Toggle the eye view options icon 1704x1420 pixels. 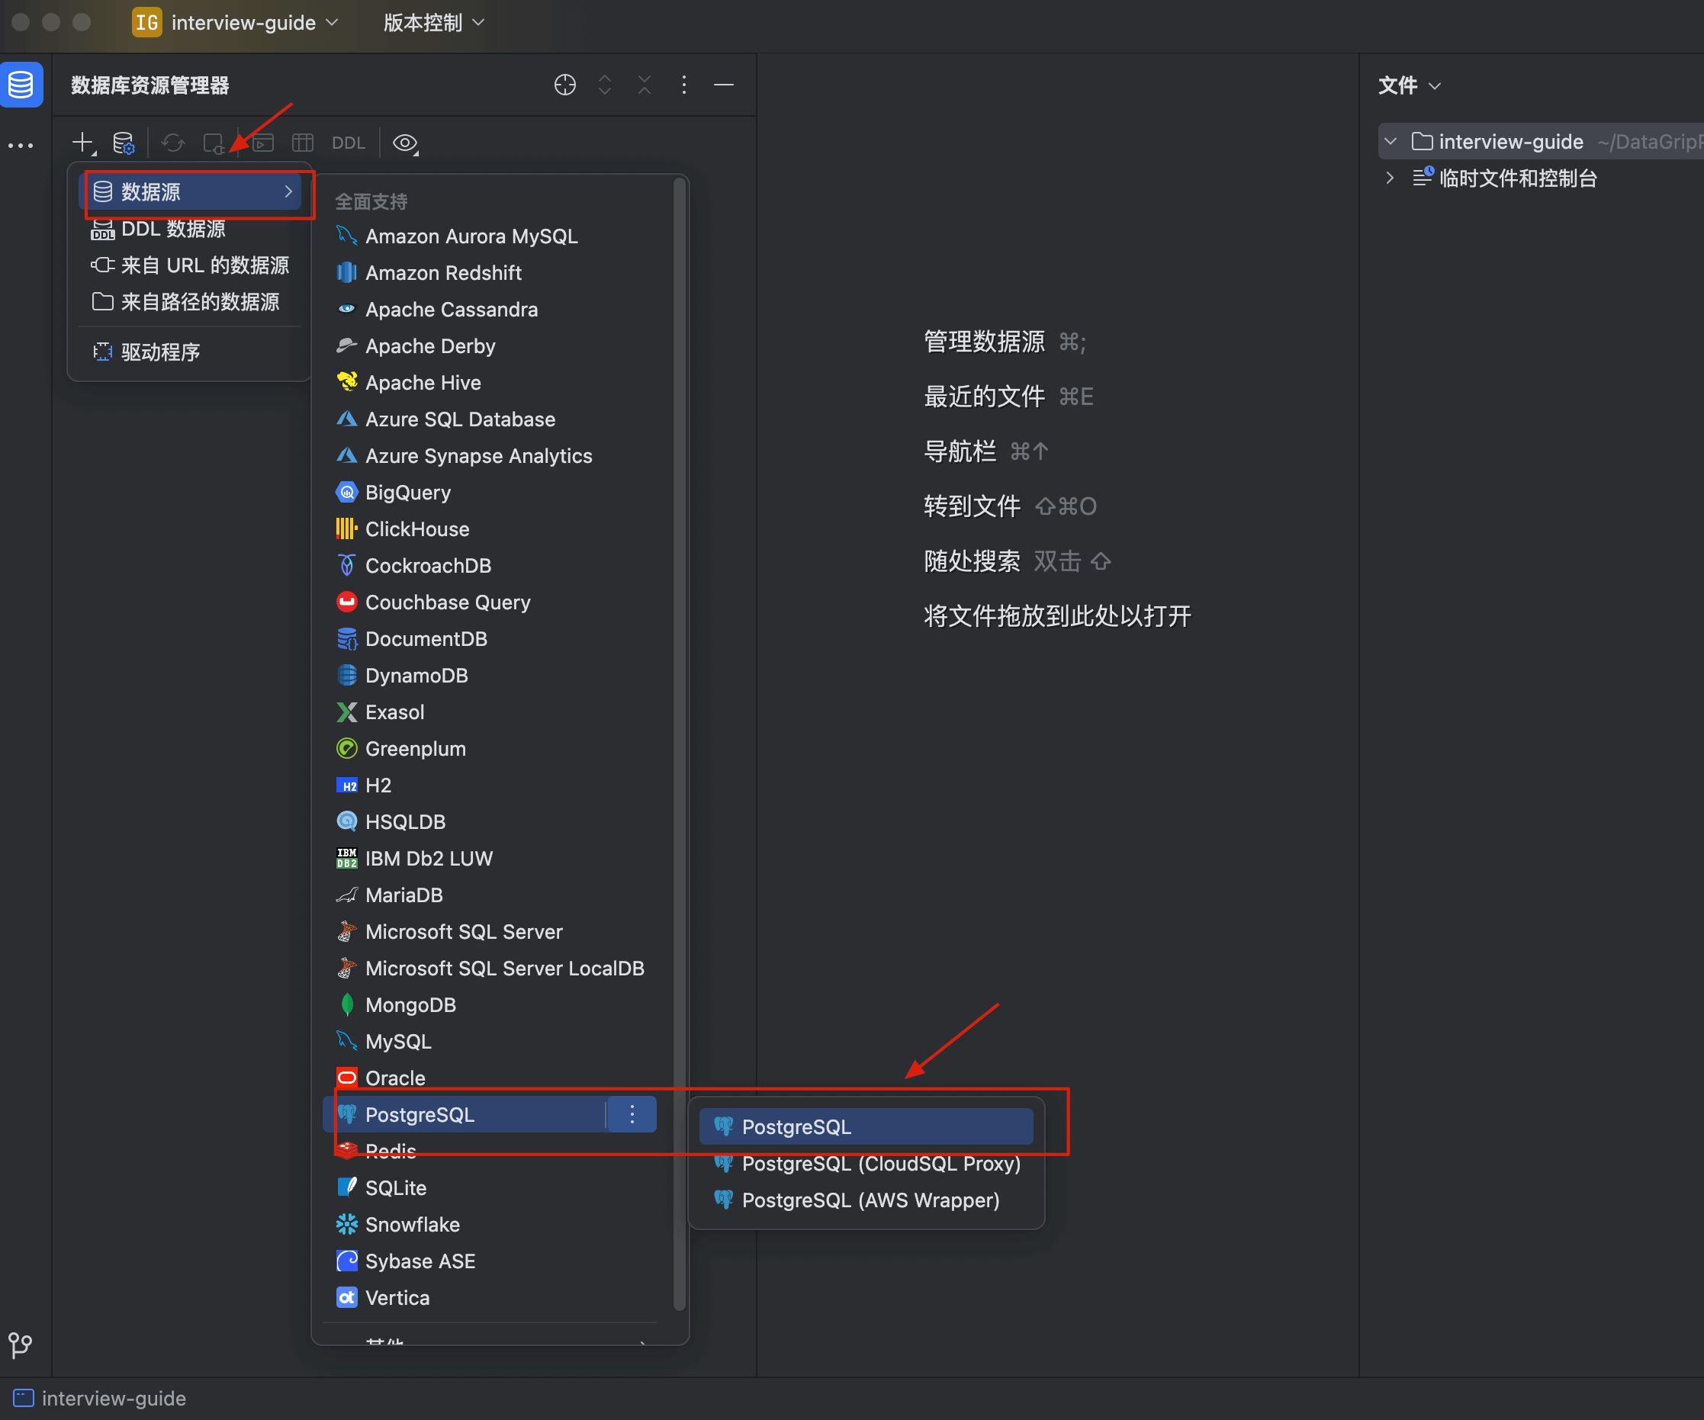click(x=405, y=143)
